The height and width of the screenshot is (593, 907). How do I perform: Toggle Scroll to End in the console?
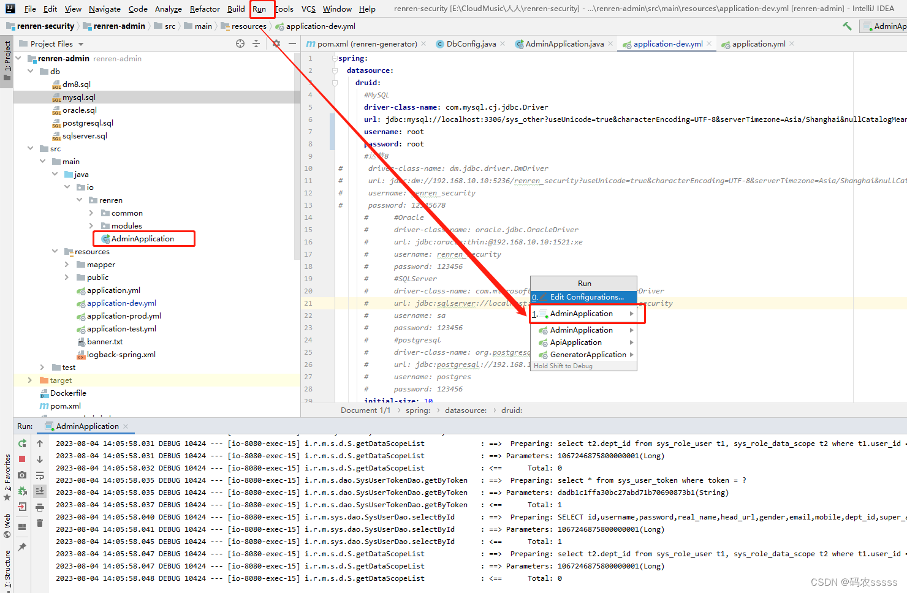(x=40, y=491)
